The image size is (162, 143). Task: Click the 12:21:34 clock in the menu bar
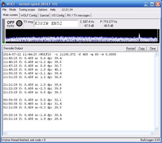[x=67, y=10]
